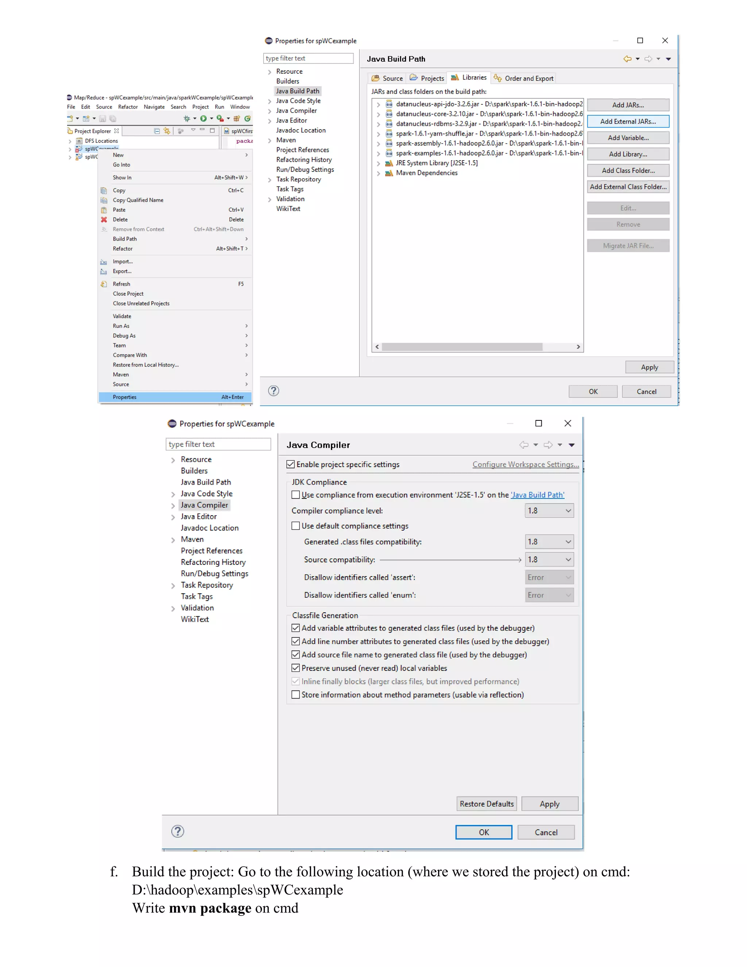
Task: Click the help question mark in Java Compiler dialog
Action: (178, 832)
